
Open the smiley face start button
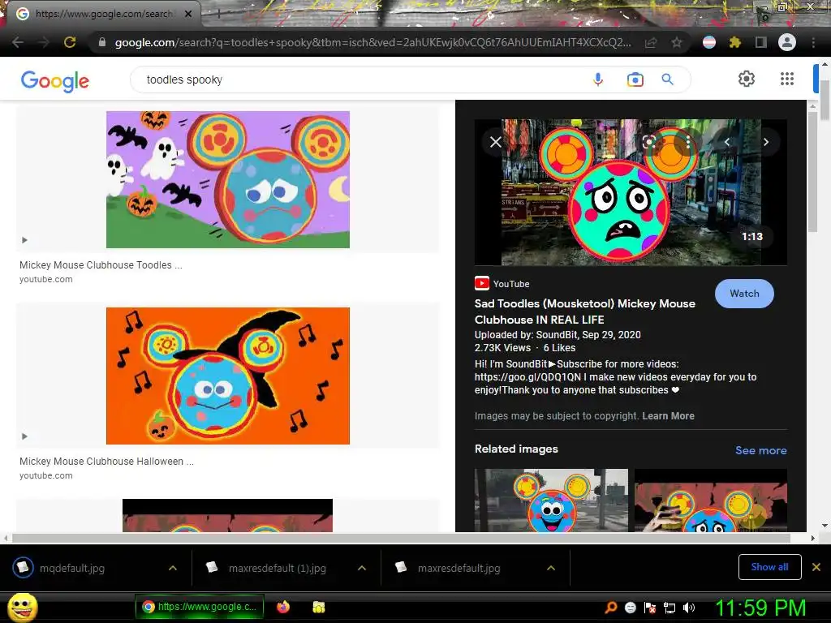tap(22, 607)
